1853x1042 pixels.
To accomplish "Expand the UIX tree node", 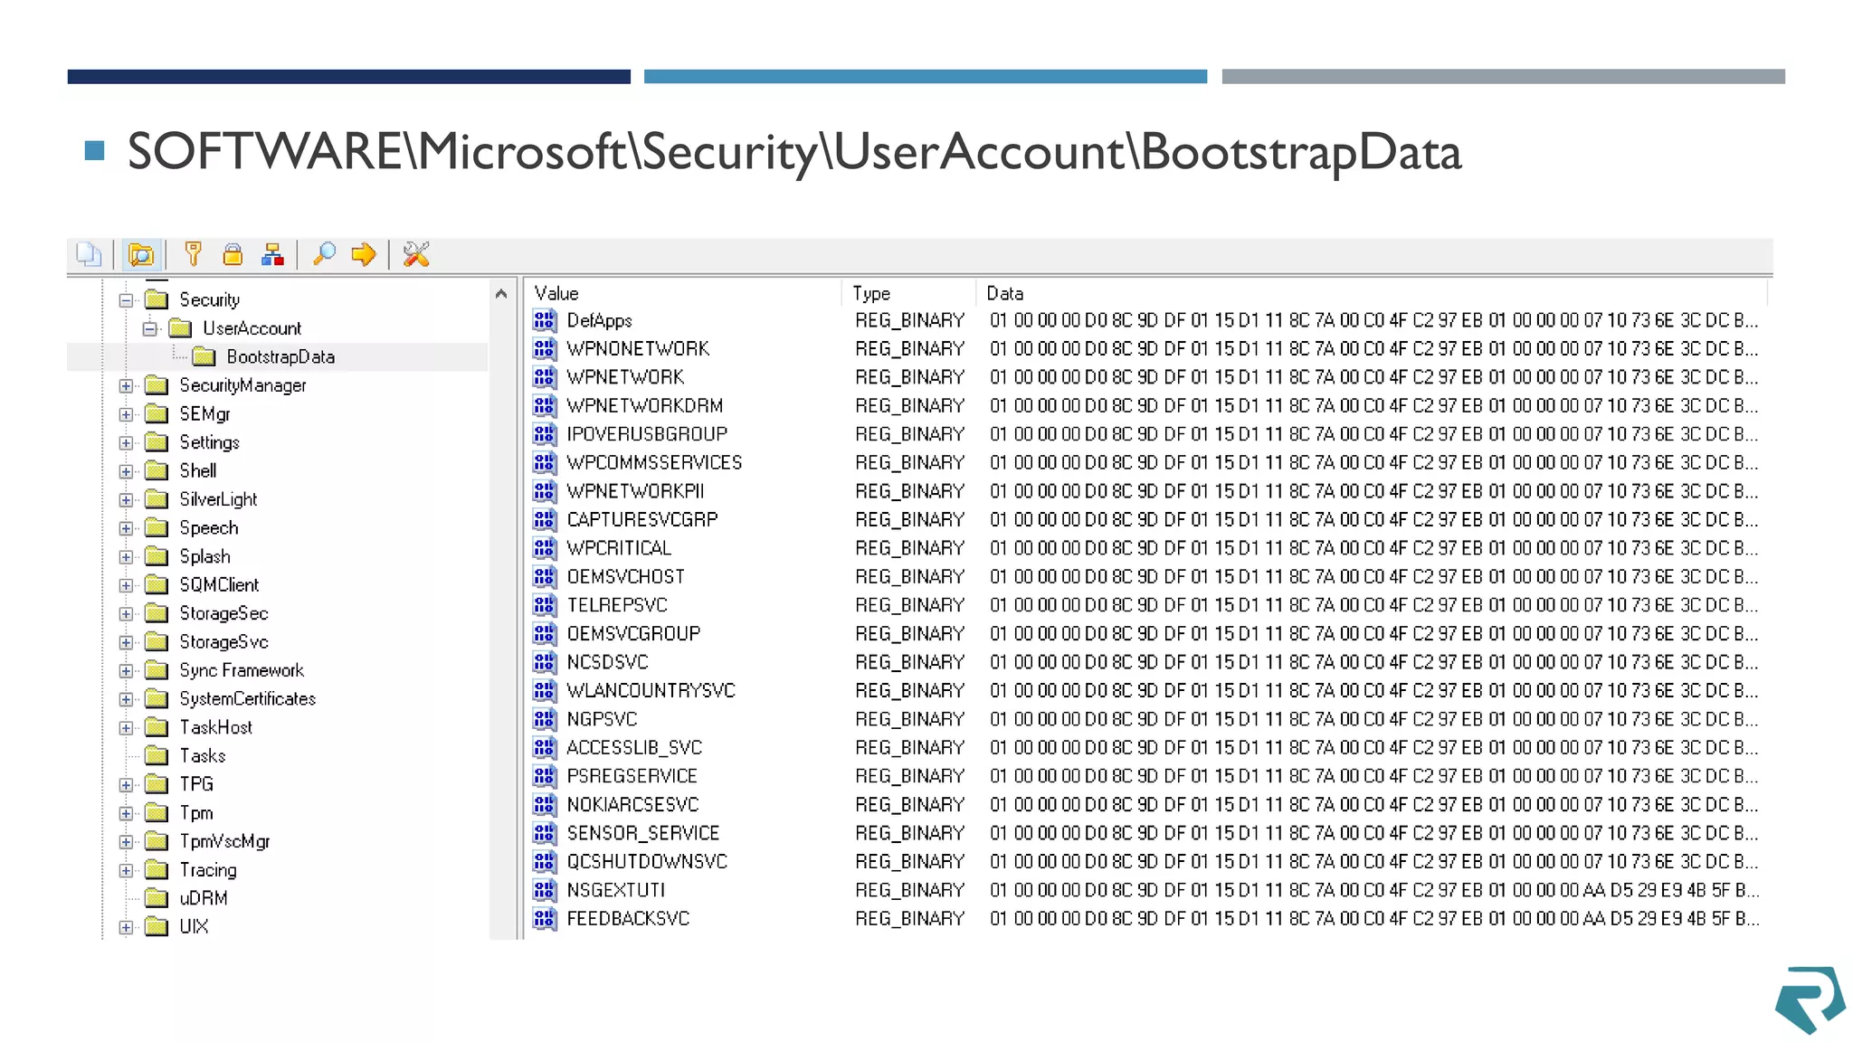I will click(126, 927).
